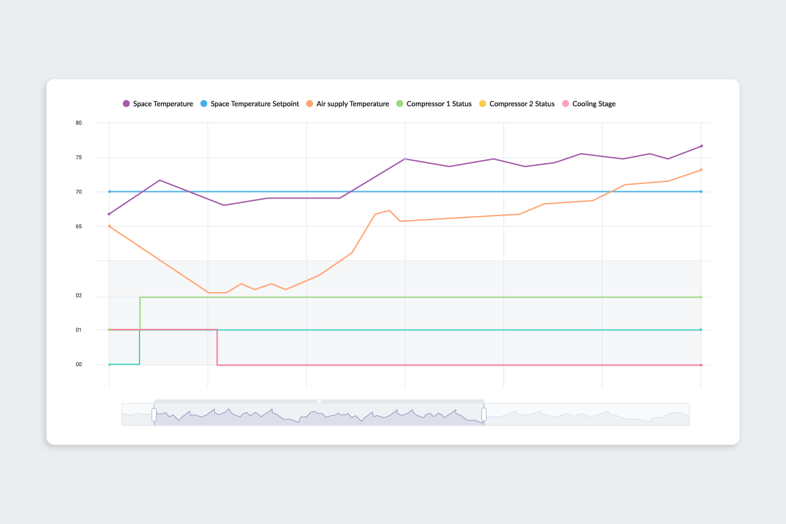Click the first purple Space Temperature data point
Screen dimensions: 786x524
[x=109, y=214]
